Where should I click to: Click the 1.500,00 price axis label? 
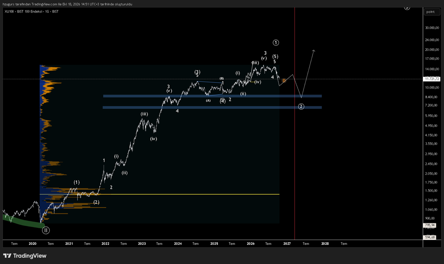pos(432,191)
